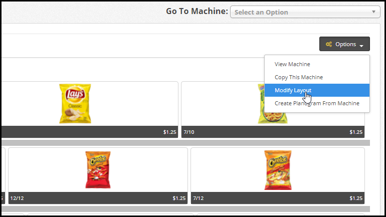Click the Flamin' Hot Cheetos $1.25 price

[356, 198]
